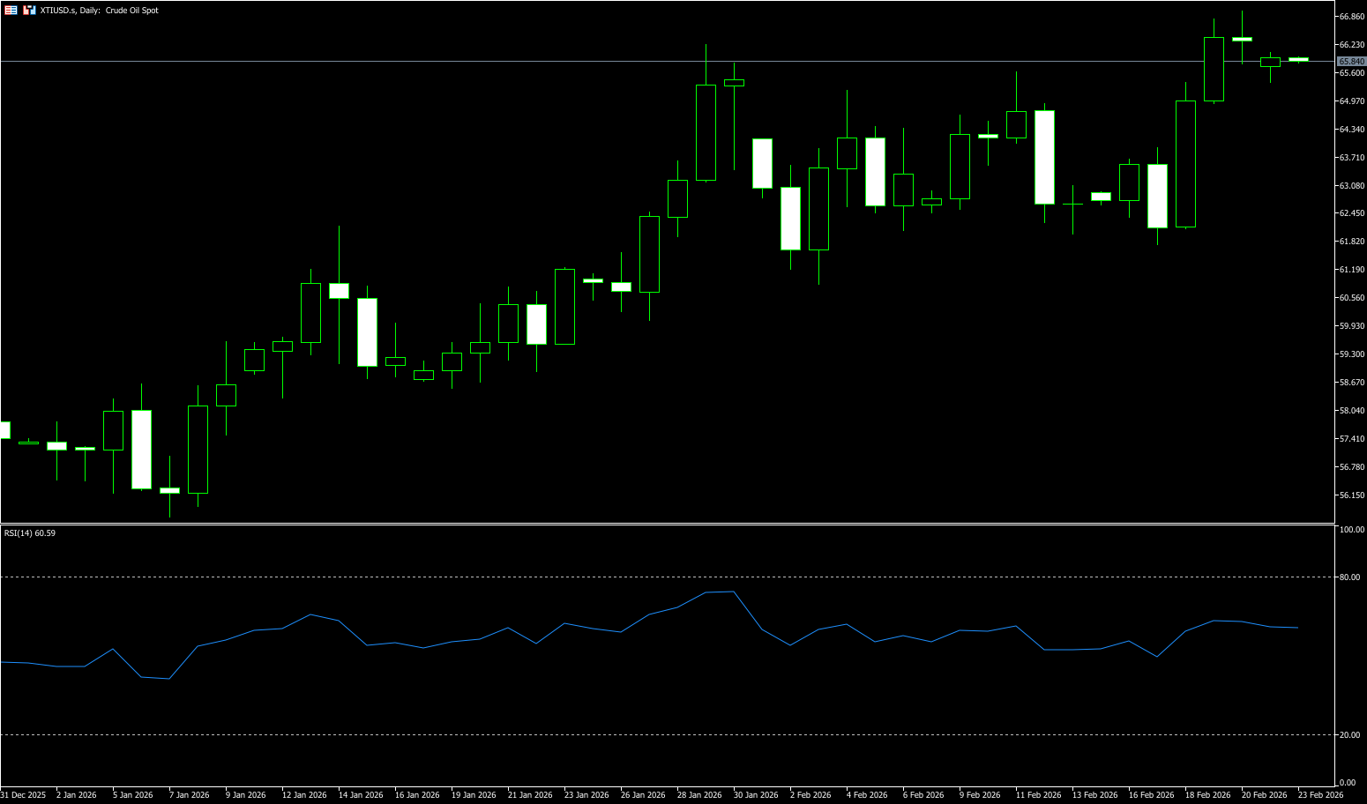Select the RSI(14) 60.59 indicator label
1367x804 pixels.
30,533
